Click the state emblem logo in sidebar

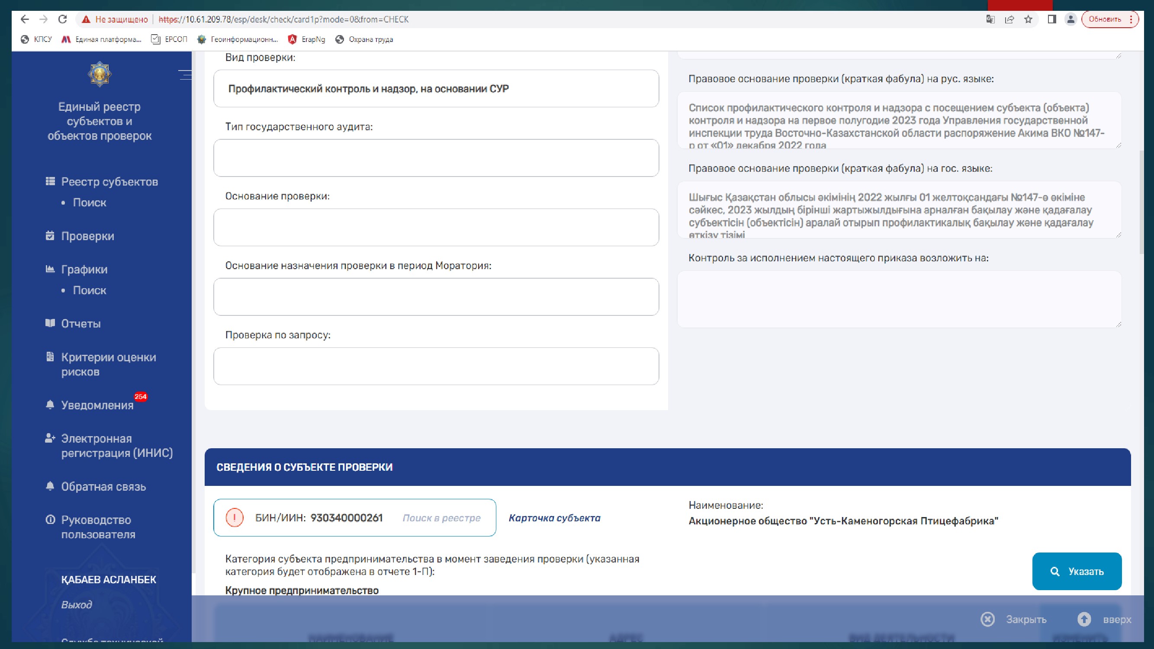[x=100, y=74]
